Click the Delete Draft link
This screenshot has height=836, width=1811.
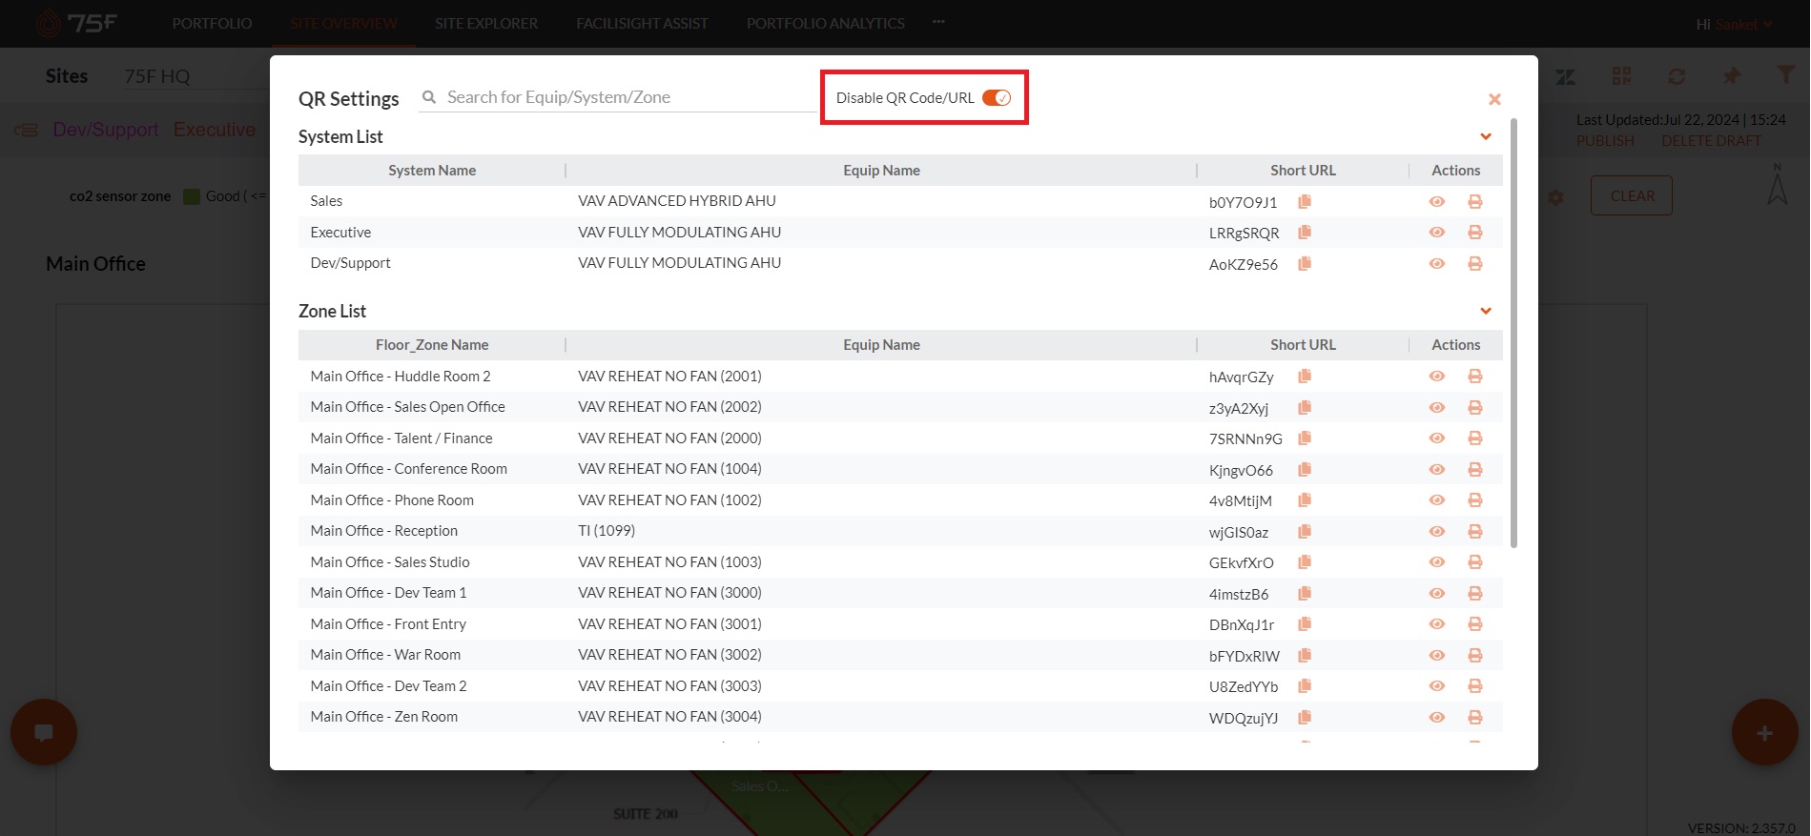coord(1712,140)
